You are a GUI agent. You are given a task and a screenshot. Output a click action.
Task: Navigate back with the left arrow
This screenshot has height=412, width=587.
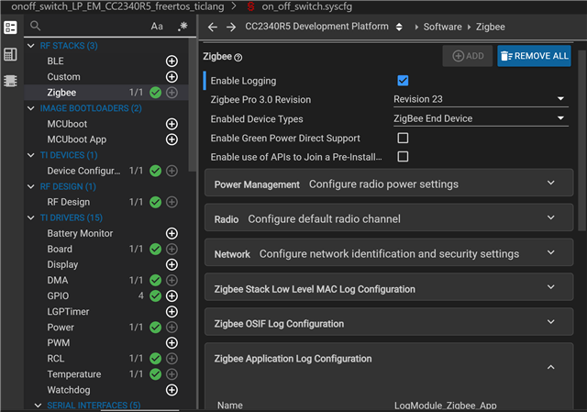(213, 27)
